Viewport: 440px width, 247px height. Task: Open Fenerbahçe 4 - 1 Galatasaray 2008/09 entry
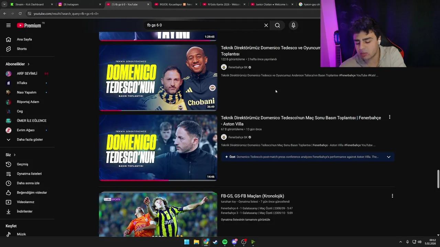pyautogui.click(x=257, y=208)
